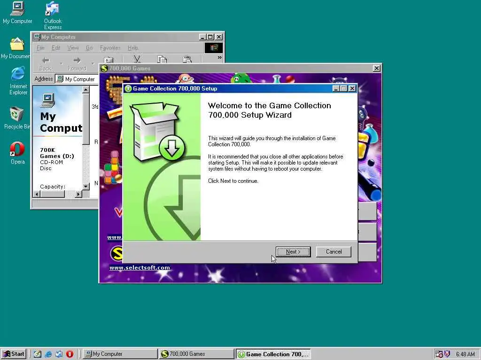Click the up arrow of info pane scrollbar

tap(86, 90)
